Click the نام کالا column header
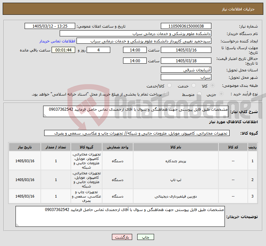266x246 pixels. 176,147
